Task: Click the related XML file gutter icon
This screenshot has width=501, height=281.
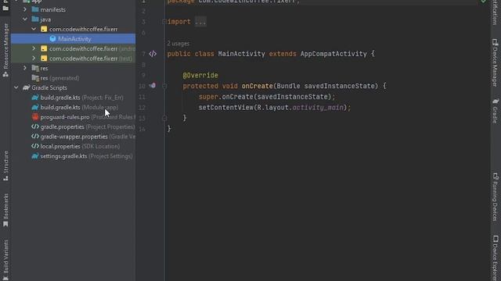Action: click(x=153, y=54)
